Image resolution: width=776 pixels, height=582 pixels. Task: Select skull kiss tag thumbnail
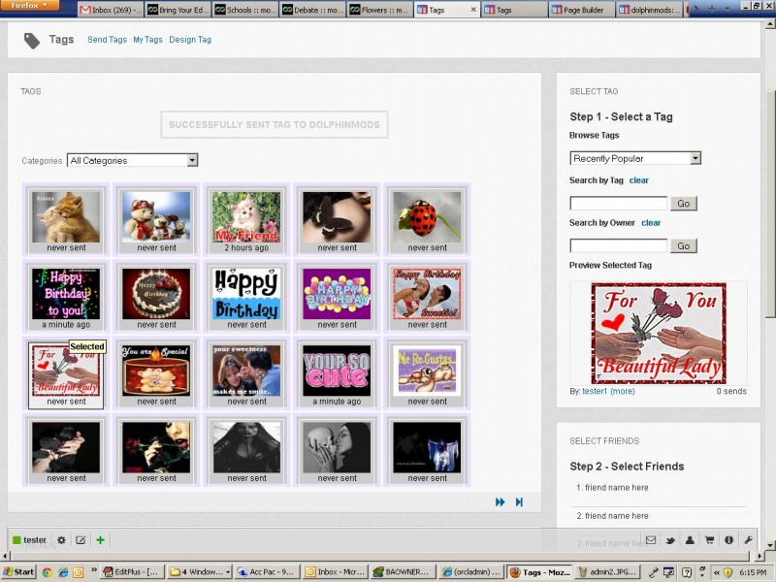click(337, 447)
